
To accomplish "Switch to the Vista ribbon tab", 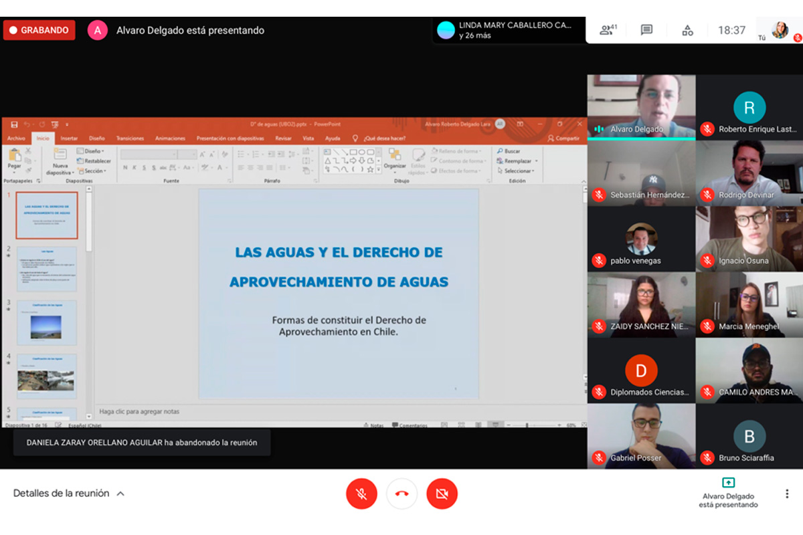I will [x=308, y=138].
